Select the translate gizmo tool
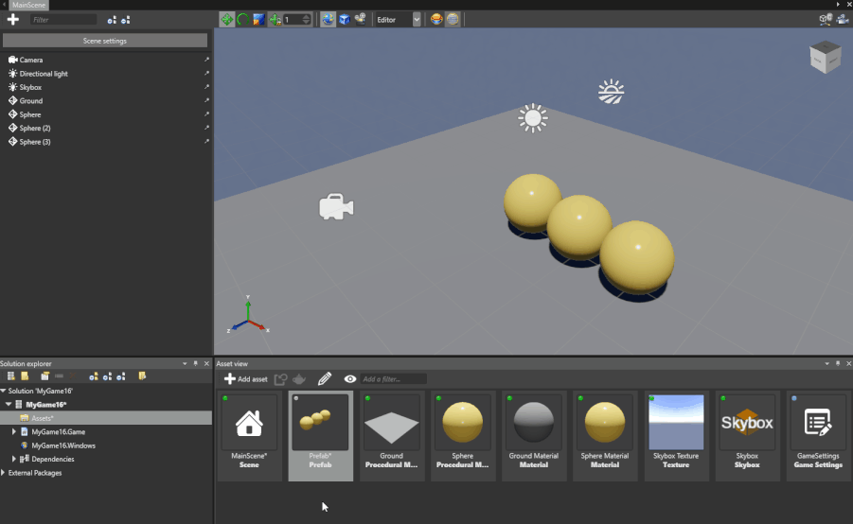This screenshot has height=524, width=853. click(x=227, y=19)
